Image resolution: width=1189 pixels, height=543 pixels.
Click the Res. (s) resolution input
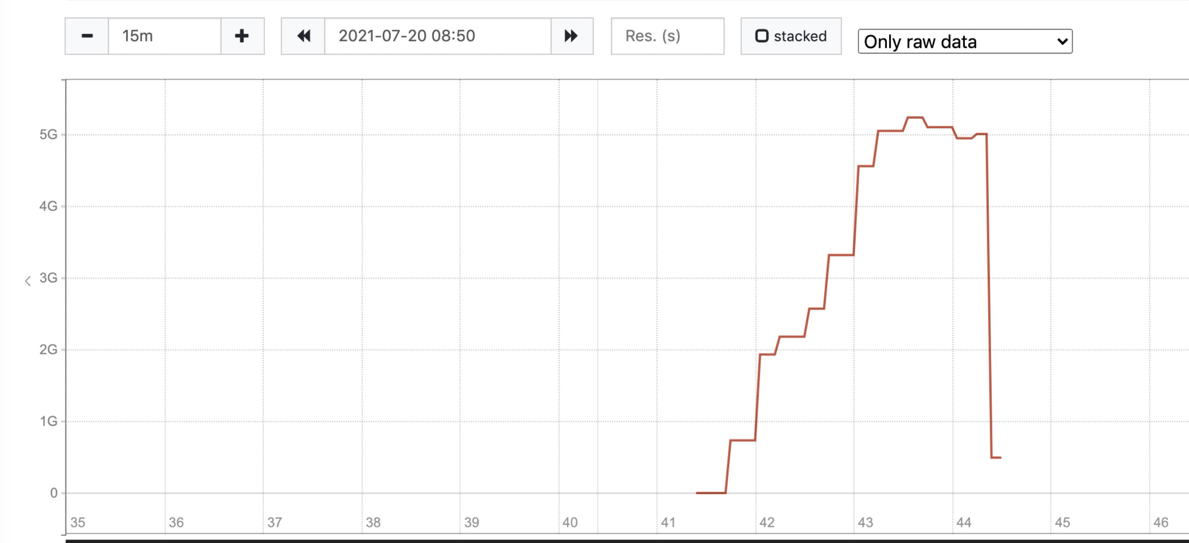(x=667, y=36)
